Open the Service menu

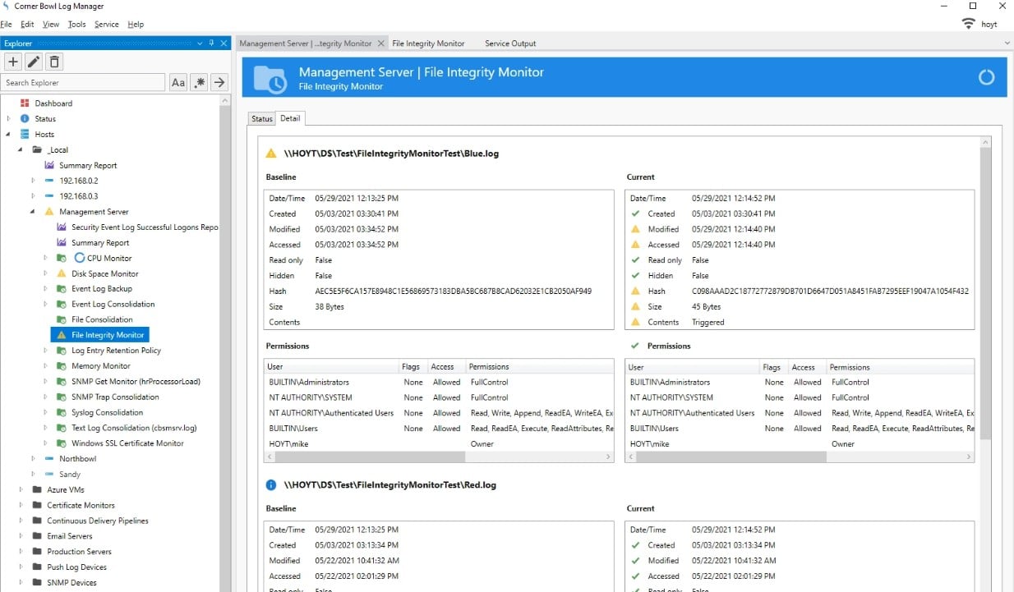107,24
